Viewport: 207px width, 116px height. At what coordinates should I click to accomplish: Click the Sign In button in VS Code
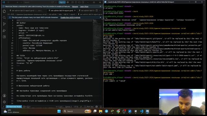click(62, 2)
